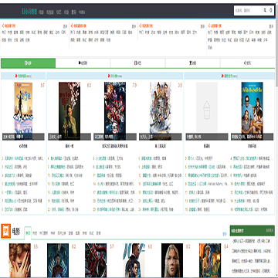Viewport: 278px width, 278px height.
Task: Open the cherry blossom man movie poster
Action: point(69,111)
